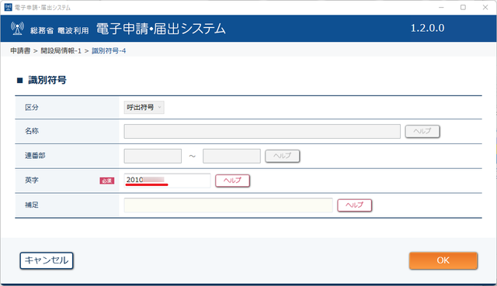Open the 区分 dropdown showing 呼出符号

point(144,107)
